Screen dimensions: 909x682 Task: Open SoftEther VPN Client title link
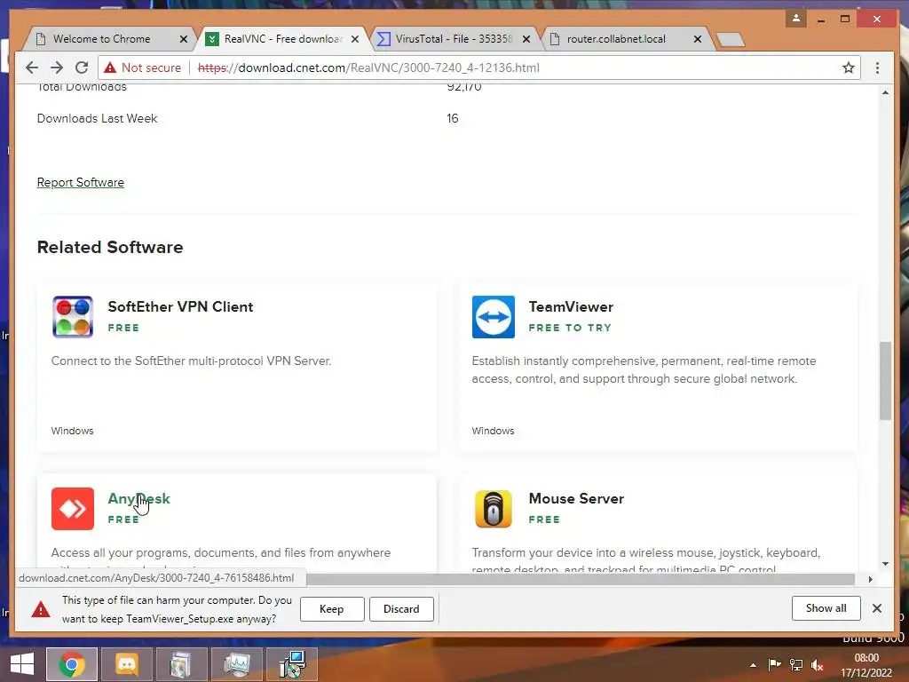(x=180, y=306)
